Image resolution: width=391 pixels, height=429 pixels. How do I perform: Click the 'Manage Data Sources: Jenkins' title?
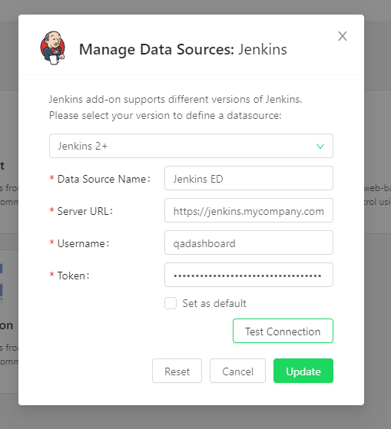[x=183, y=50]
